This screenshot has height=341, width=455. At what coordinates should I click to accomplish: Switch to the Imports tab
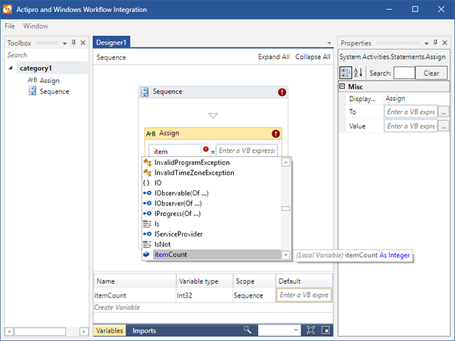click(144, 330)
